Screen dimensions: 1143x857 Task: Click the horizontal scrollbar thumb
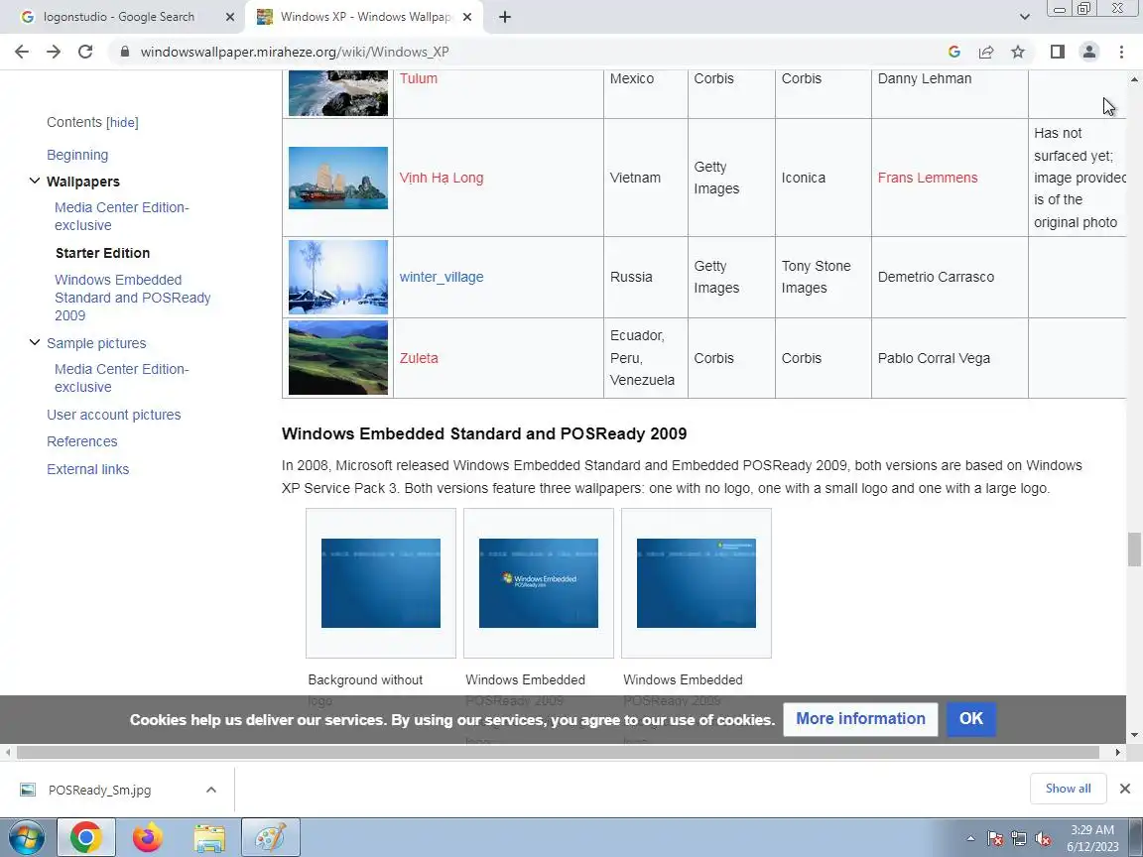(558, 752)
